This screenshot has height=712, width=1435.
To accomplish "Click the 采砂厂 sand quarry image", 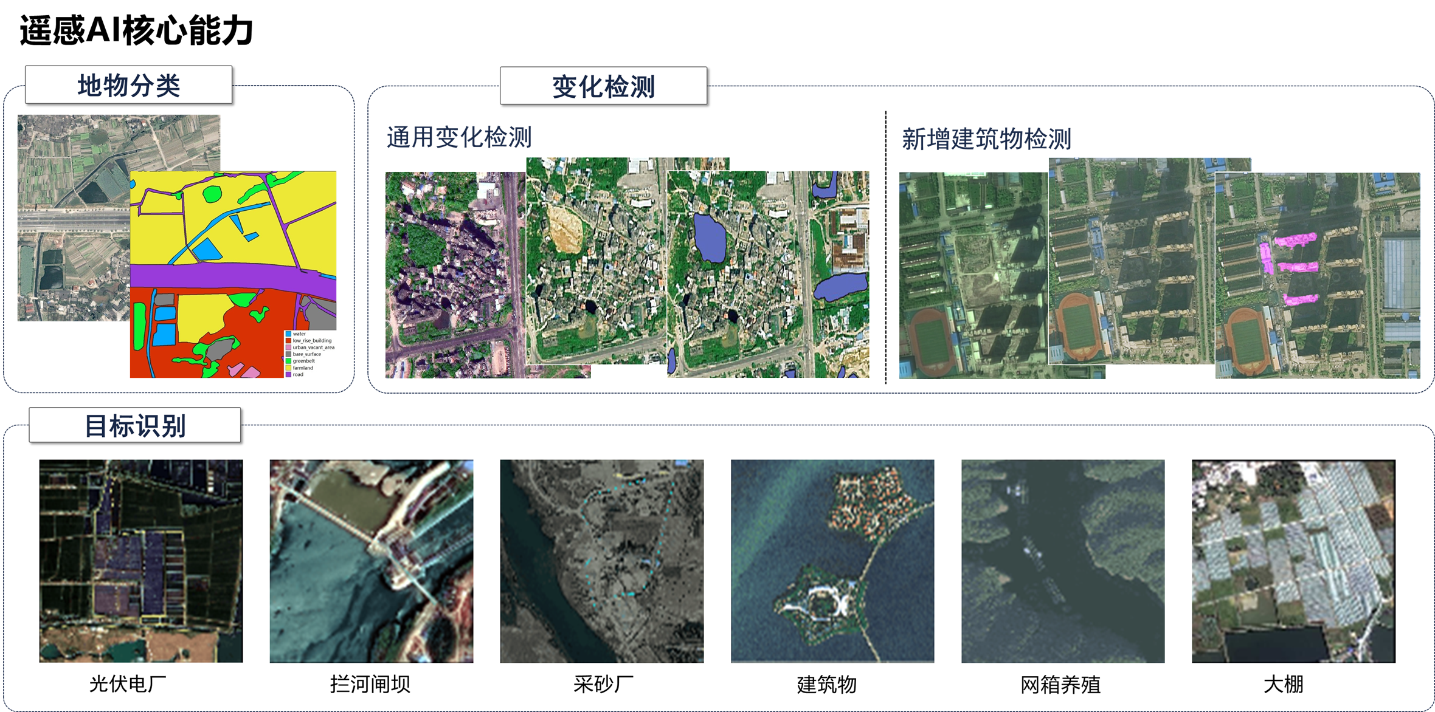I will 602,561.
